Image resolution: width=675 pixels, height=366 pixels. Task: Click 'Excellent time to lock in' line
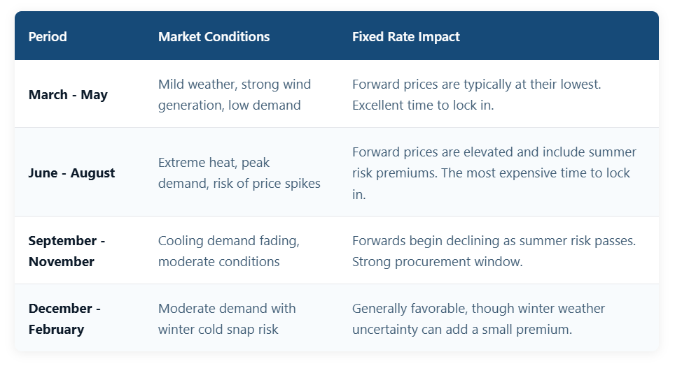(423, 105)
